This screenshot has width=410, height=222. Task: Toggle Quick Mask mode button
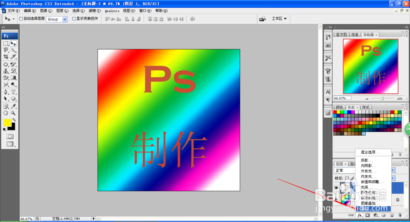(10, 137)
